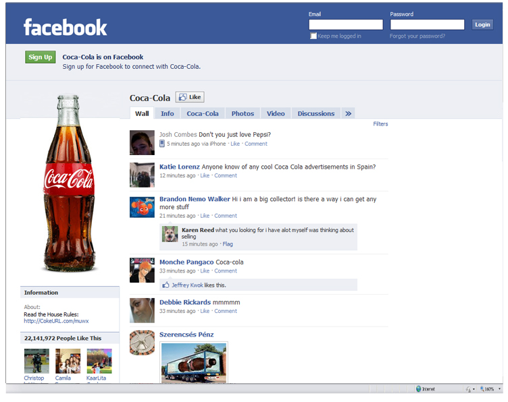Open Debbie Rickards' profile picture
508x402 pixels.
coord(142,310)
